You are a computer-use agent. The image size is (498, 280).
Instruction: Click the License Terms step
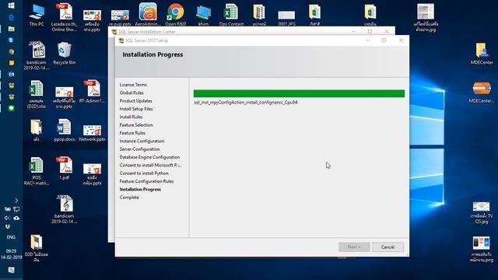pos(133,85)
